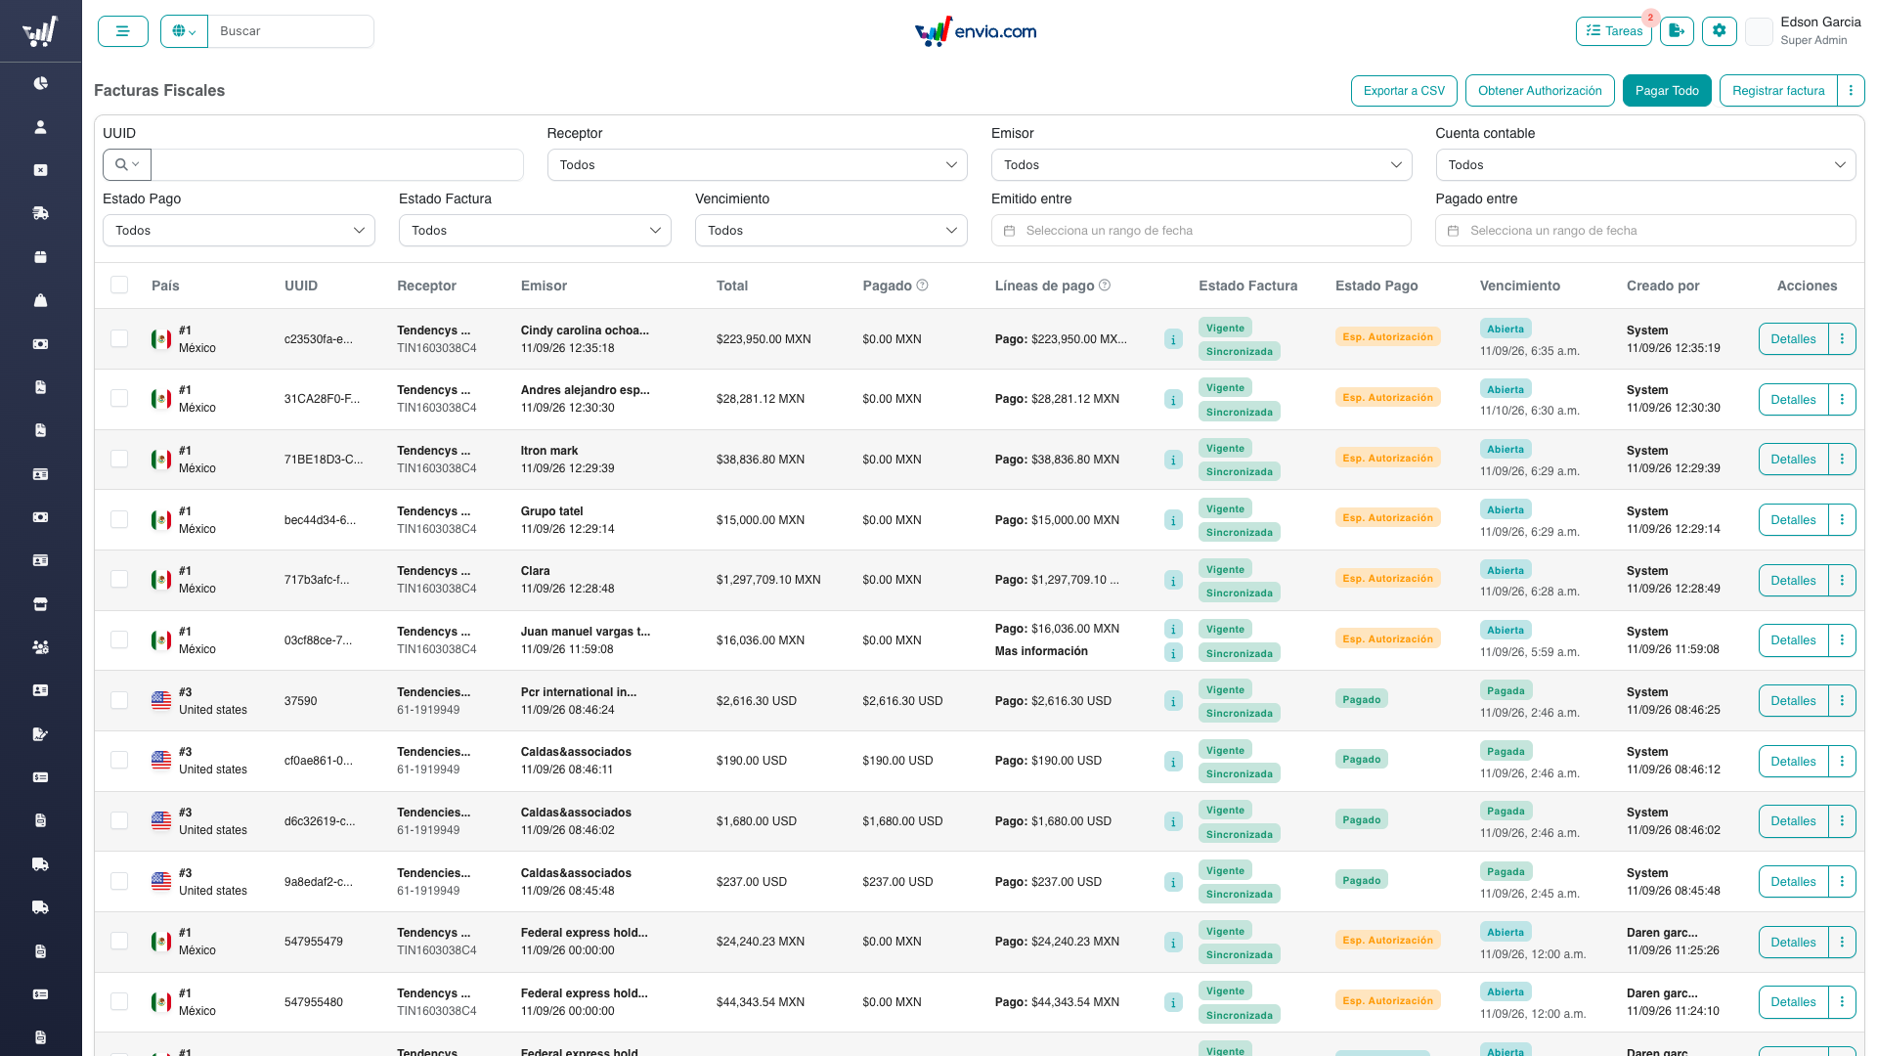This screenshot has width=1877, height=1056.
Task: Open the user profile sidebar icon
Action: (40, 127)
